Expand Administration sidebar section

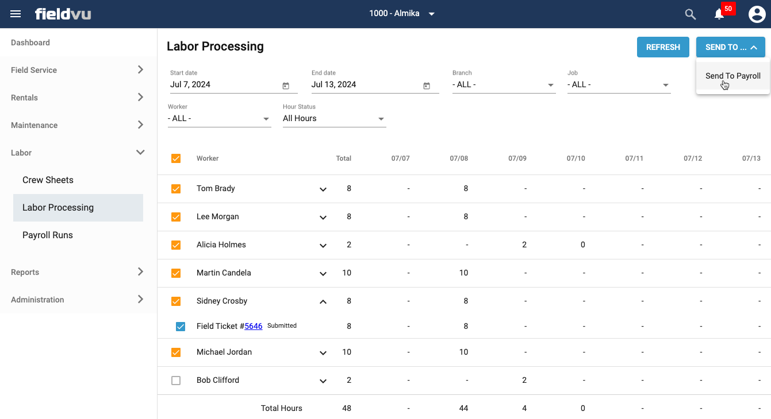pyautogui.click(x=78, y=300)
